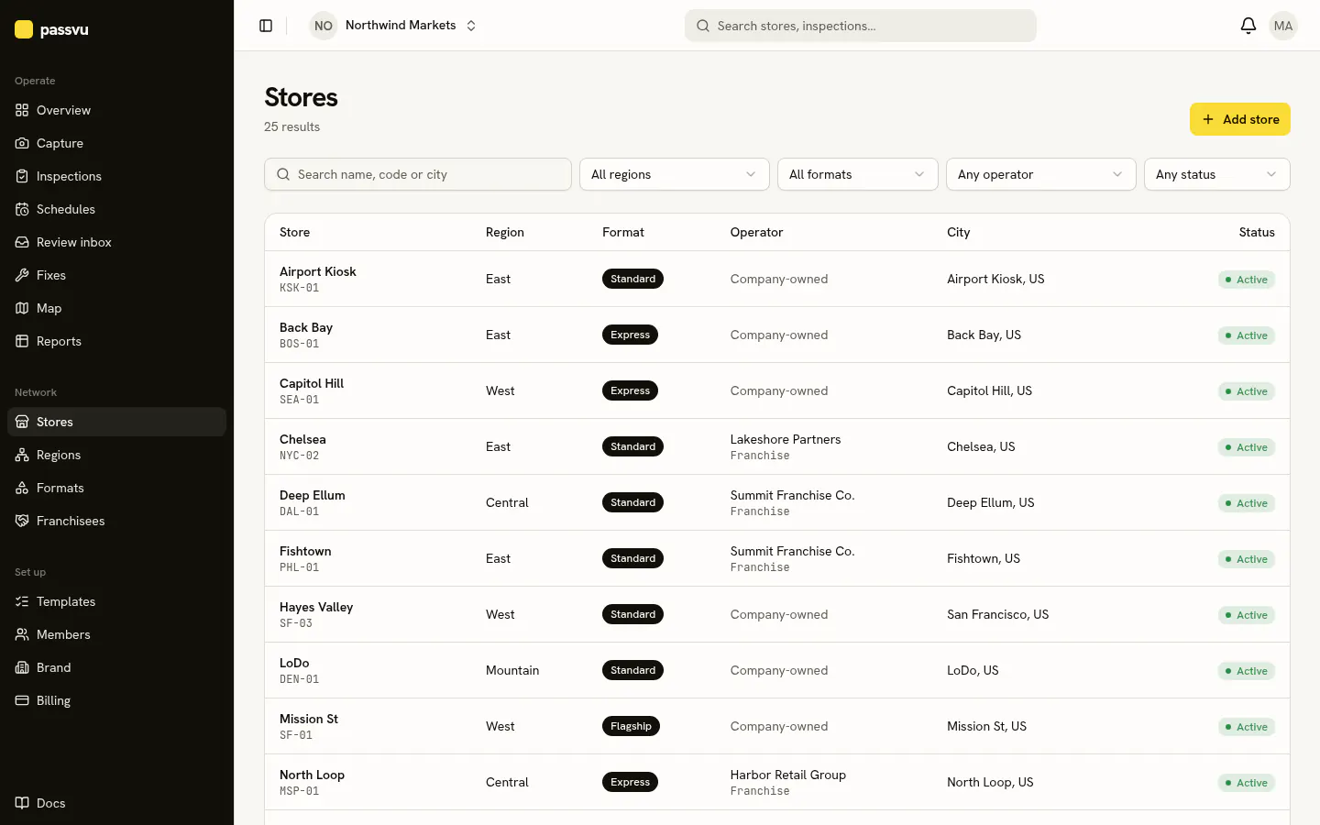Open the Hayes Valley store
This screenshot has width=1320, height=825.
[777, 614]
